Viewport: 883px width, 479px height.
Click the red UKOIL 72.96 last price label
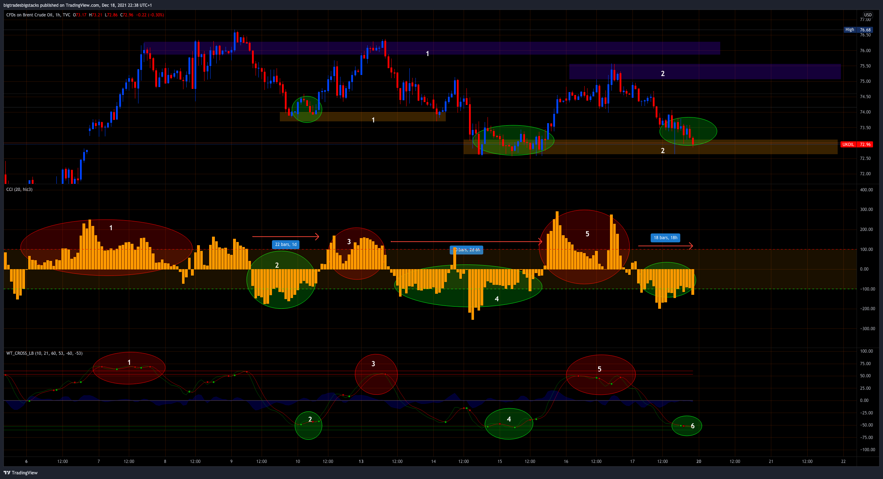[857, 144]
